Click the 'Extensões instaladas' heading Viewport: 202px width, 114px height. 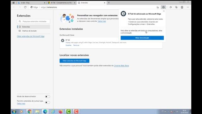pos(71,29)
